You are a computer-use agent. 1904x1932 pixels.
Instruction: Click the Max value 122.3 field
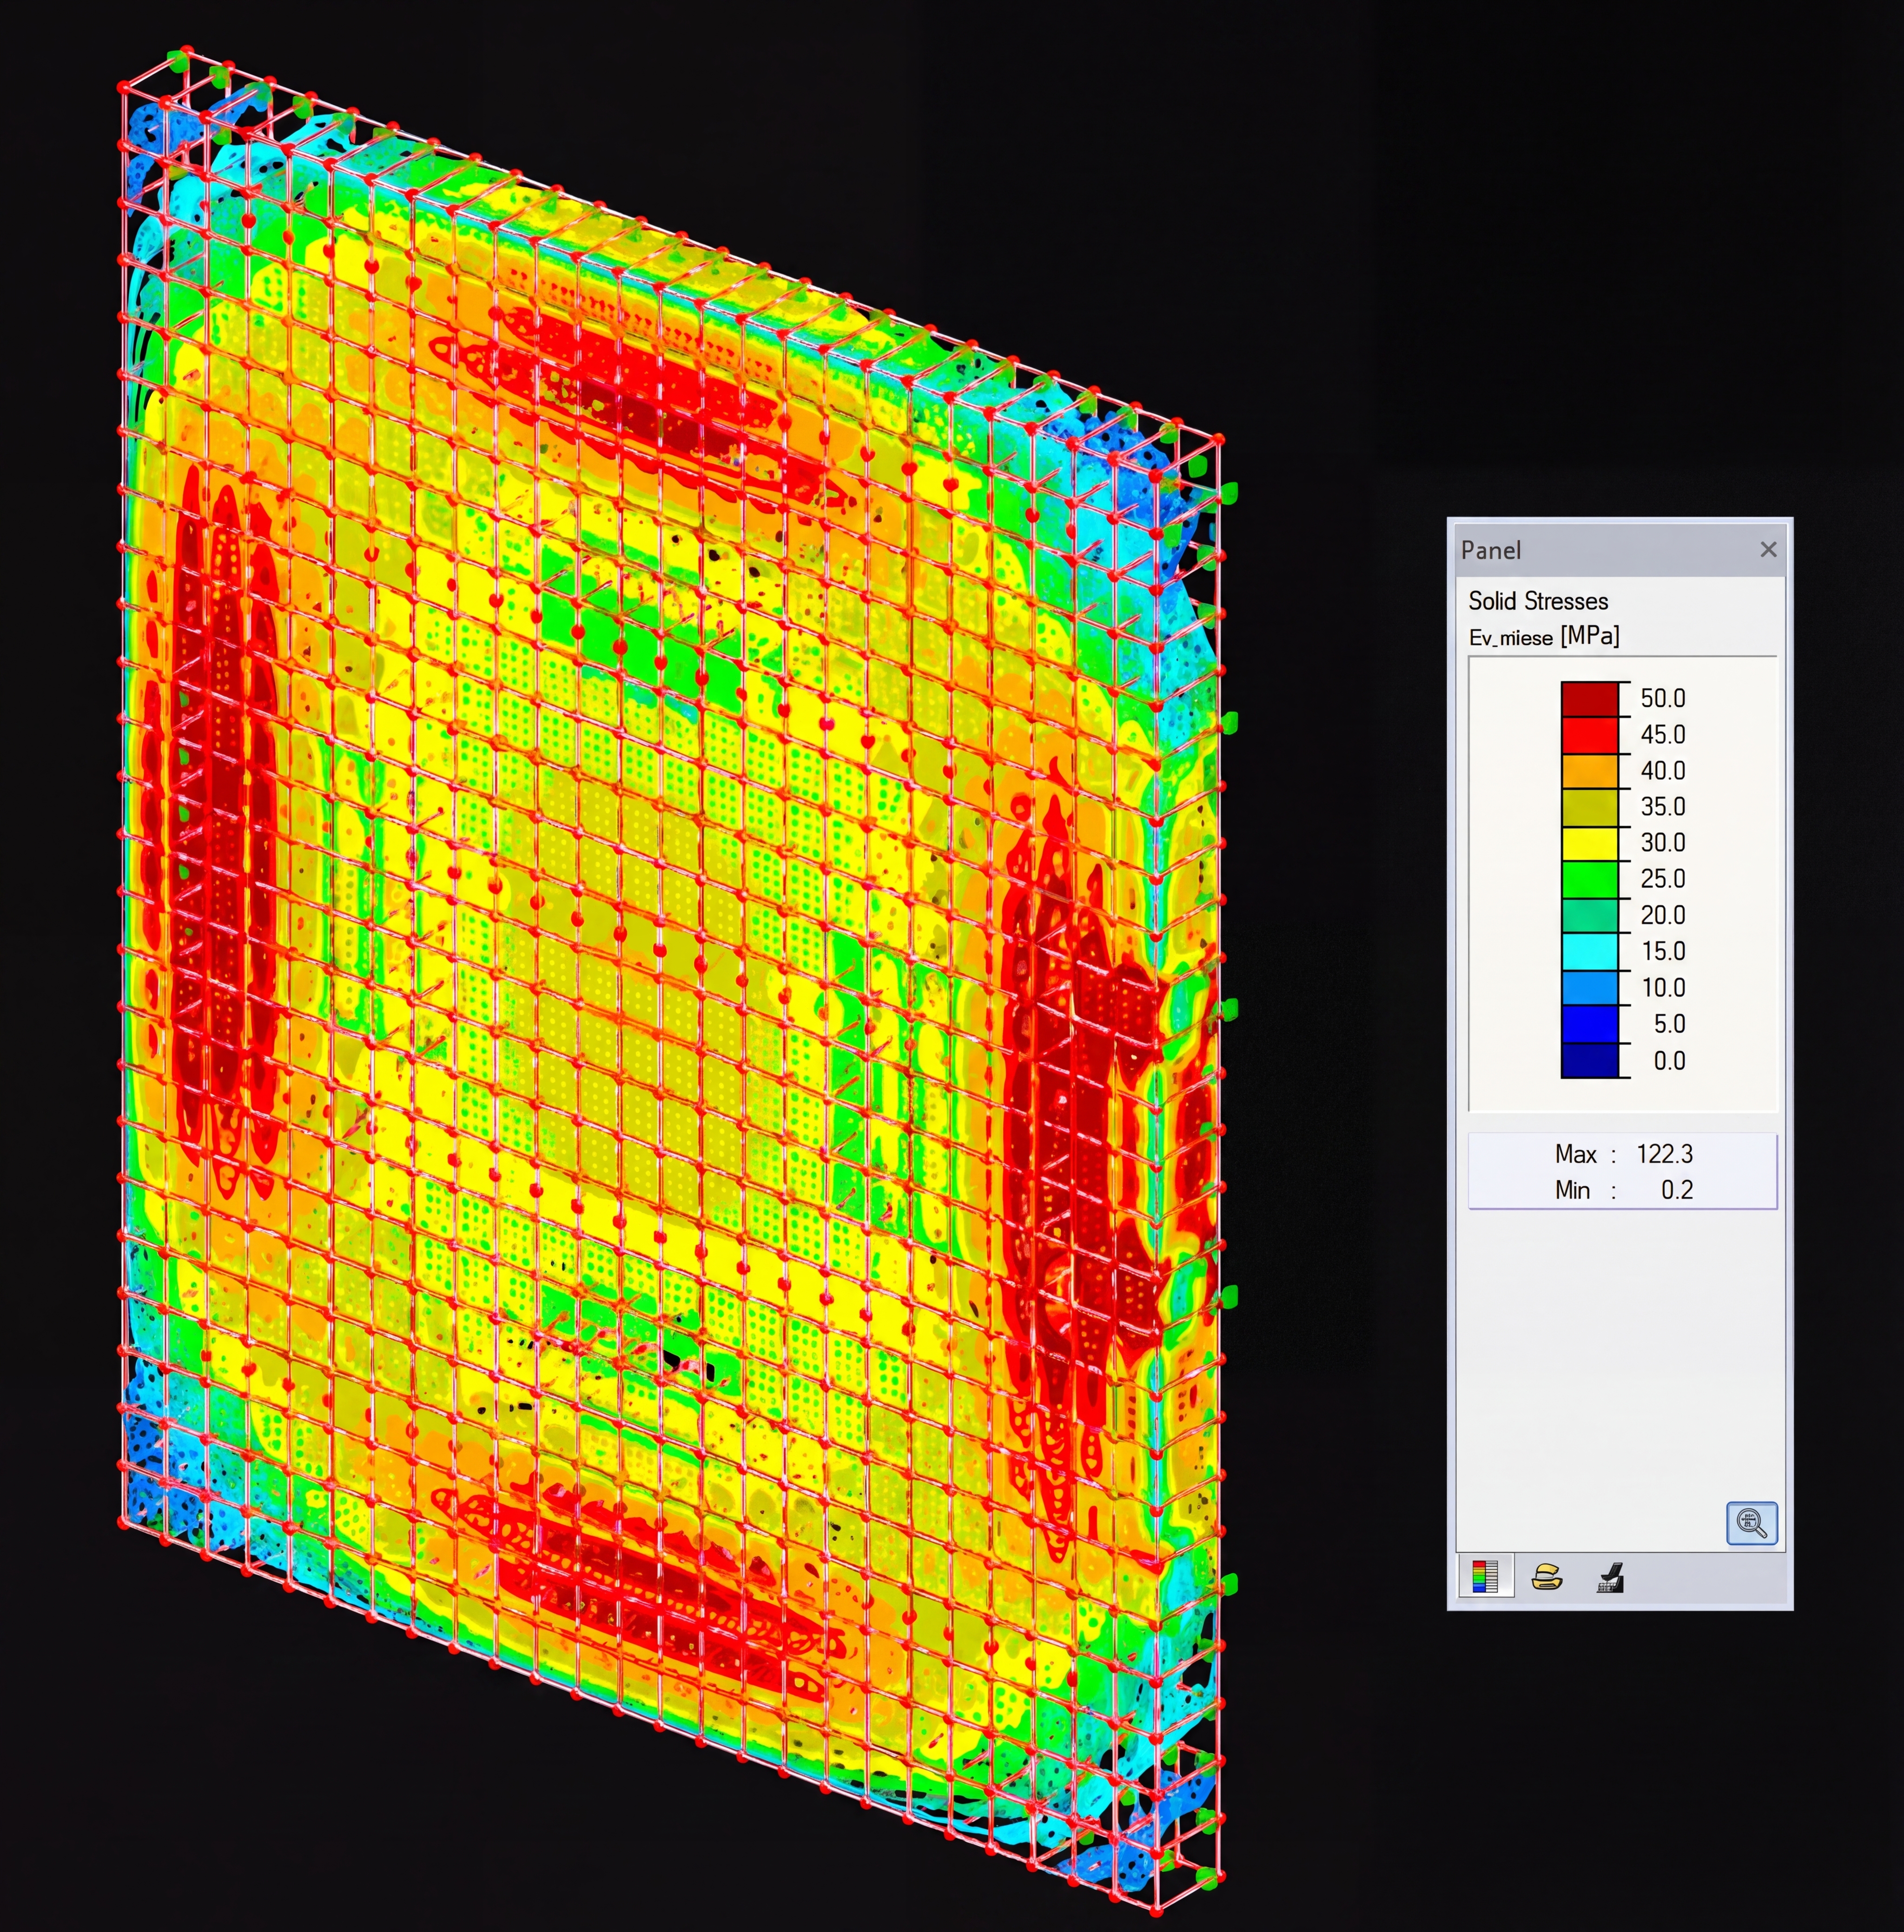[1665, 1154]
